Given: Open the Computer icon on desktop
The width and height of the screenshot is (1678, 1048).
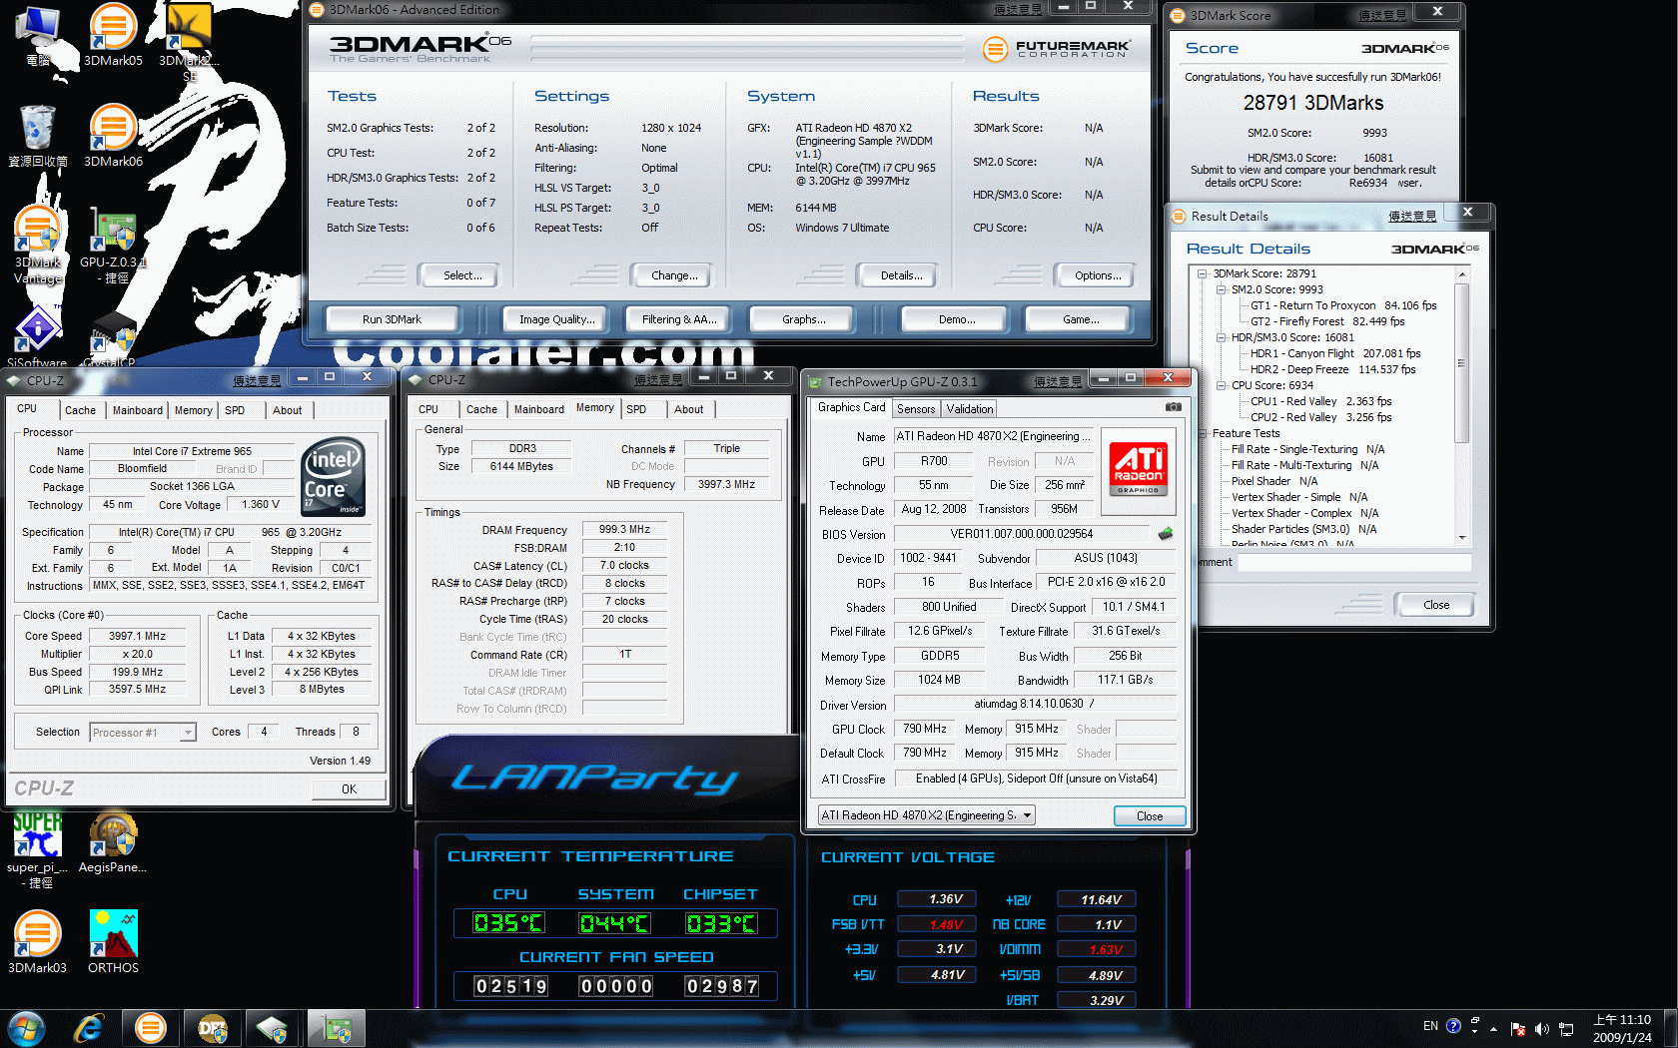Looking at the screenshot, I should (x=38, y=35).
